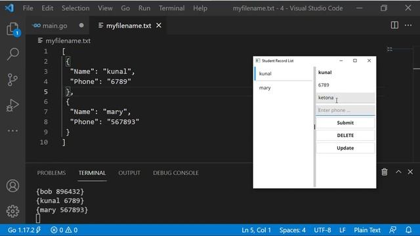
Task: Open the Run menu
Action: 144,8
